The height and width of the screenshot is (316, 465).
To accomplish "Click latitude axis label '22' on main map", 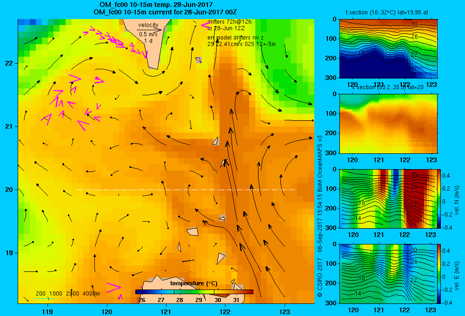I will 9,63.
